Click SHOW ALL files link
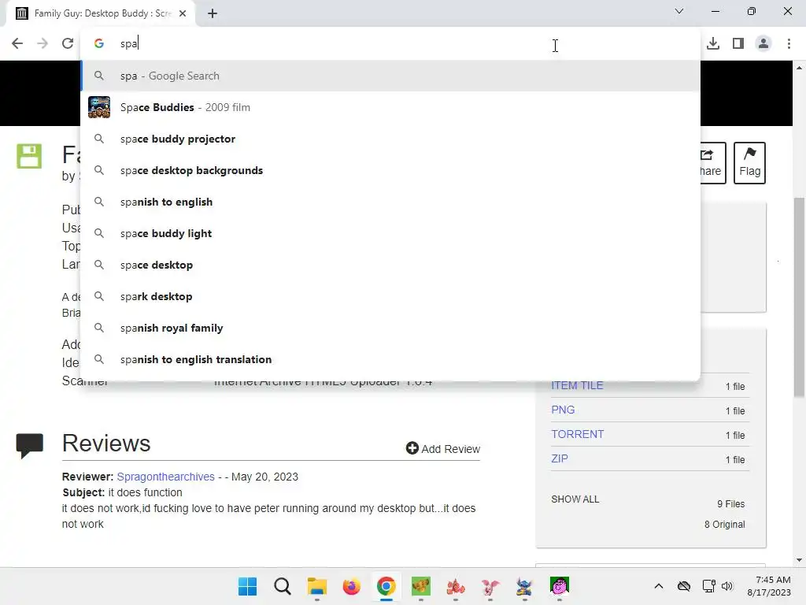The height and width of the screenshot is (605, 806). coord(575,499)
